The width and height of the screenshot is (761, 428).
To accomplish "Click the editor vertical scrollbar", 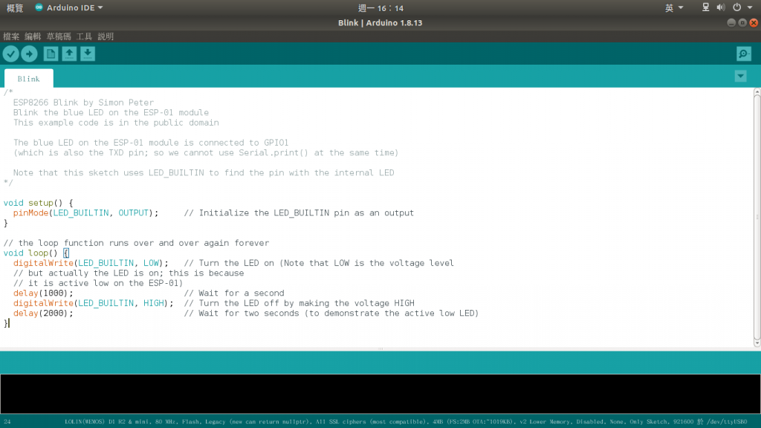I will pyautogui.click(x=757, y=218).
